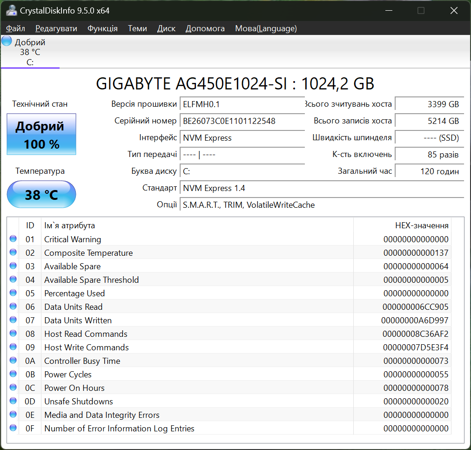Click the status orb next to Percentage Used
The width and height of the screenshot is (471, 450).
coord(13,293)
